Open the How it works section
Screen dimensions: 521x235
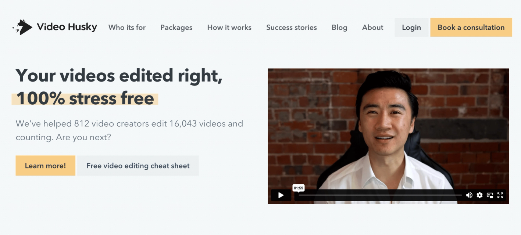pos(229,28)
